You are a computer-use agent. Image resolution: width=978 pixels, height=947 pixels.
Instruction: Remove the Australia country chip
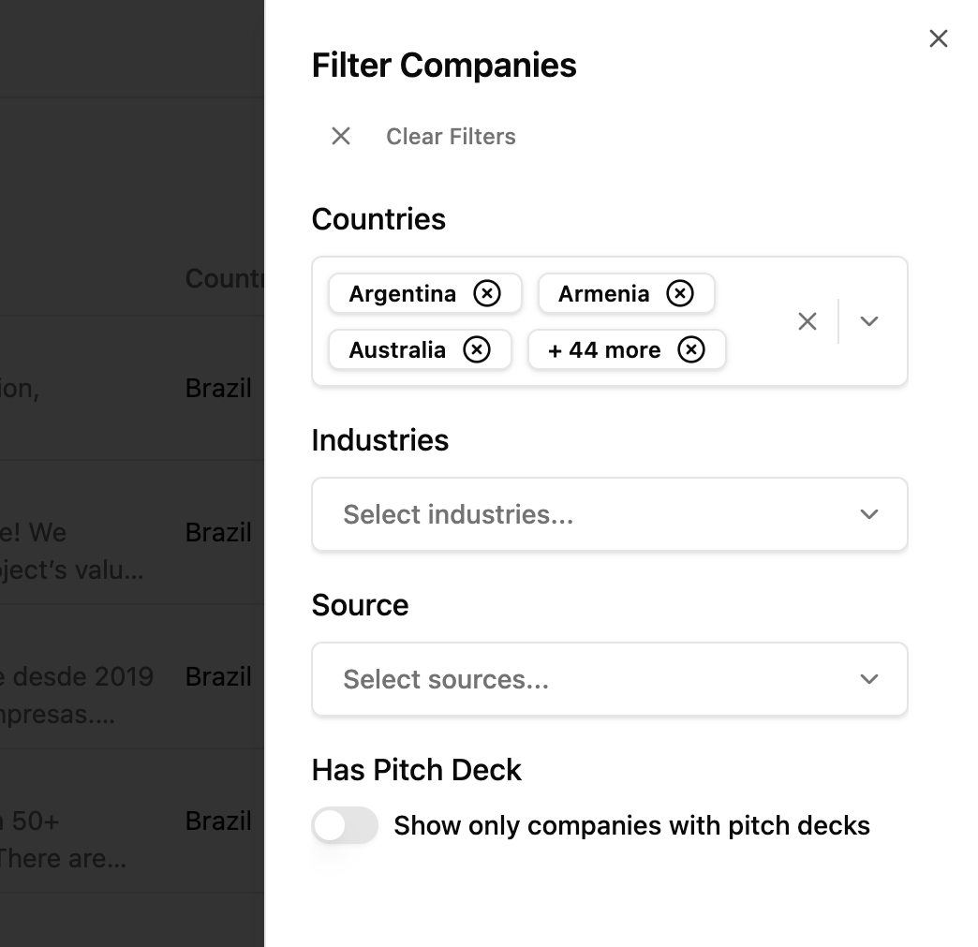coord(478,349)
